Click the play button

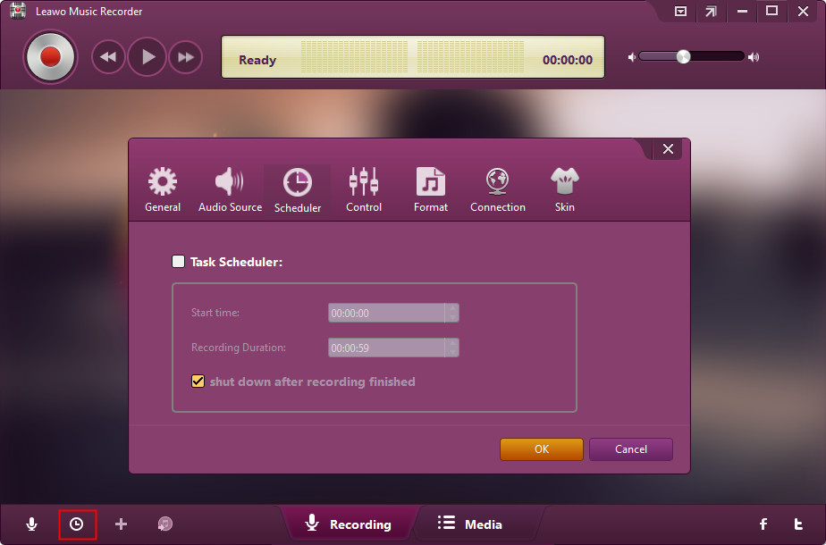[147, 57]
